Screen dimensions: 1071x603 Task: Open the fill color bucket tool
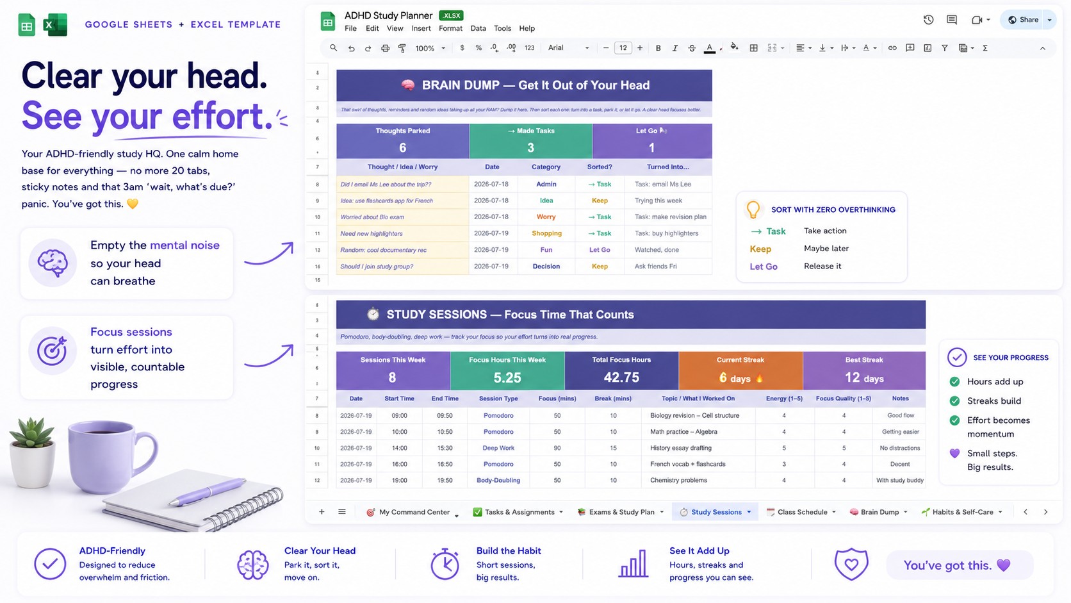[734, 47]
